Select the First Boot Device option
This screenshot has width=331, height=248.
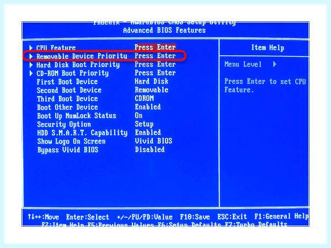click(x=67, y=81)
